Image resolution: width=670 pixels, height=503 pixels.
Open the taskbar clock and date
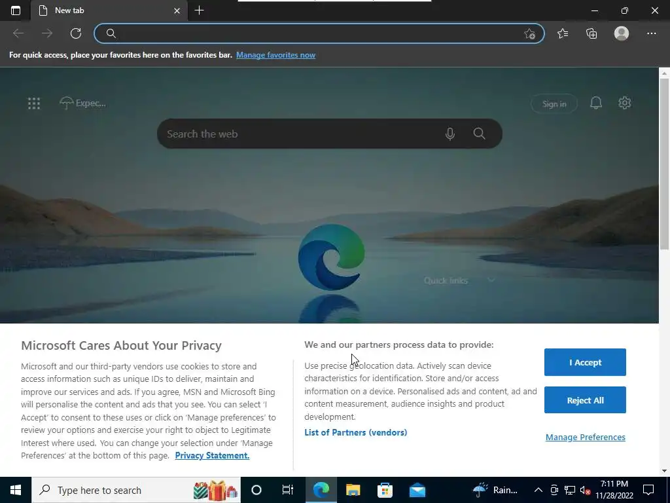[614, 490]
